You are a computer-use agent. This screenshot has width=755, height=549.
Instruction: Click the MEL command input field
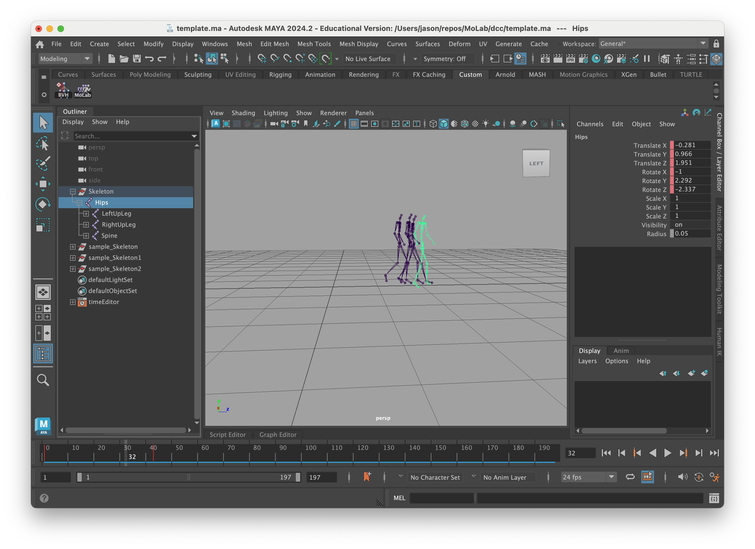442,498
